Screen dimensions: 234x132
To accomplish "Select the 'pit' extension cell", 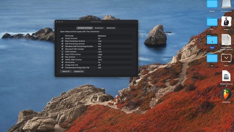I will pos(99,38).
